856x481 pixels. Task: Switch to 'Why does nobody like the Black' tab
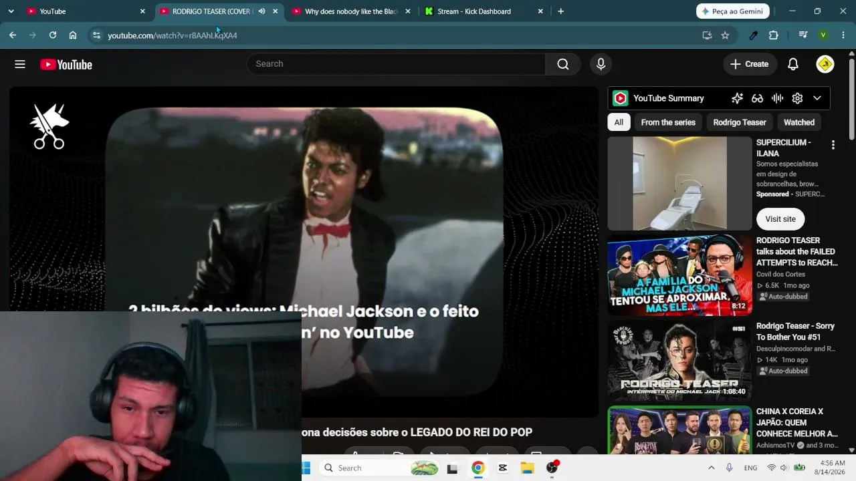351,11
